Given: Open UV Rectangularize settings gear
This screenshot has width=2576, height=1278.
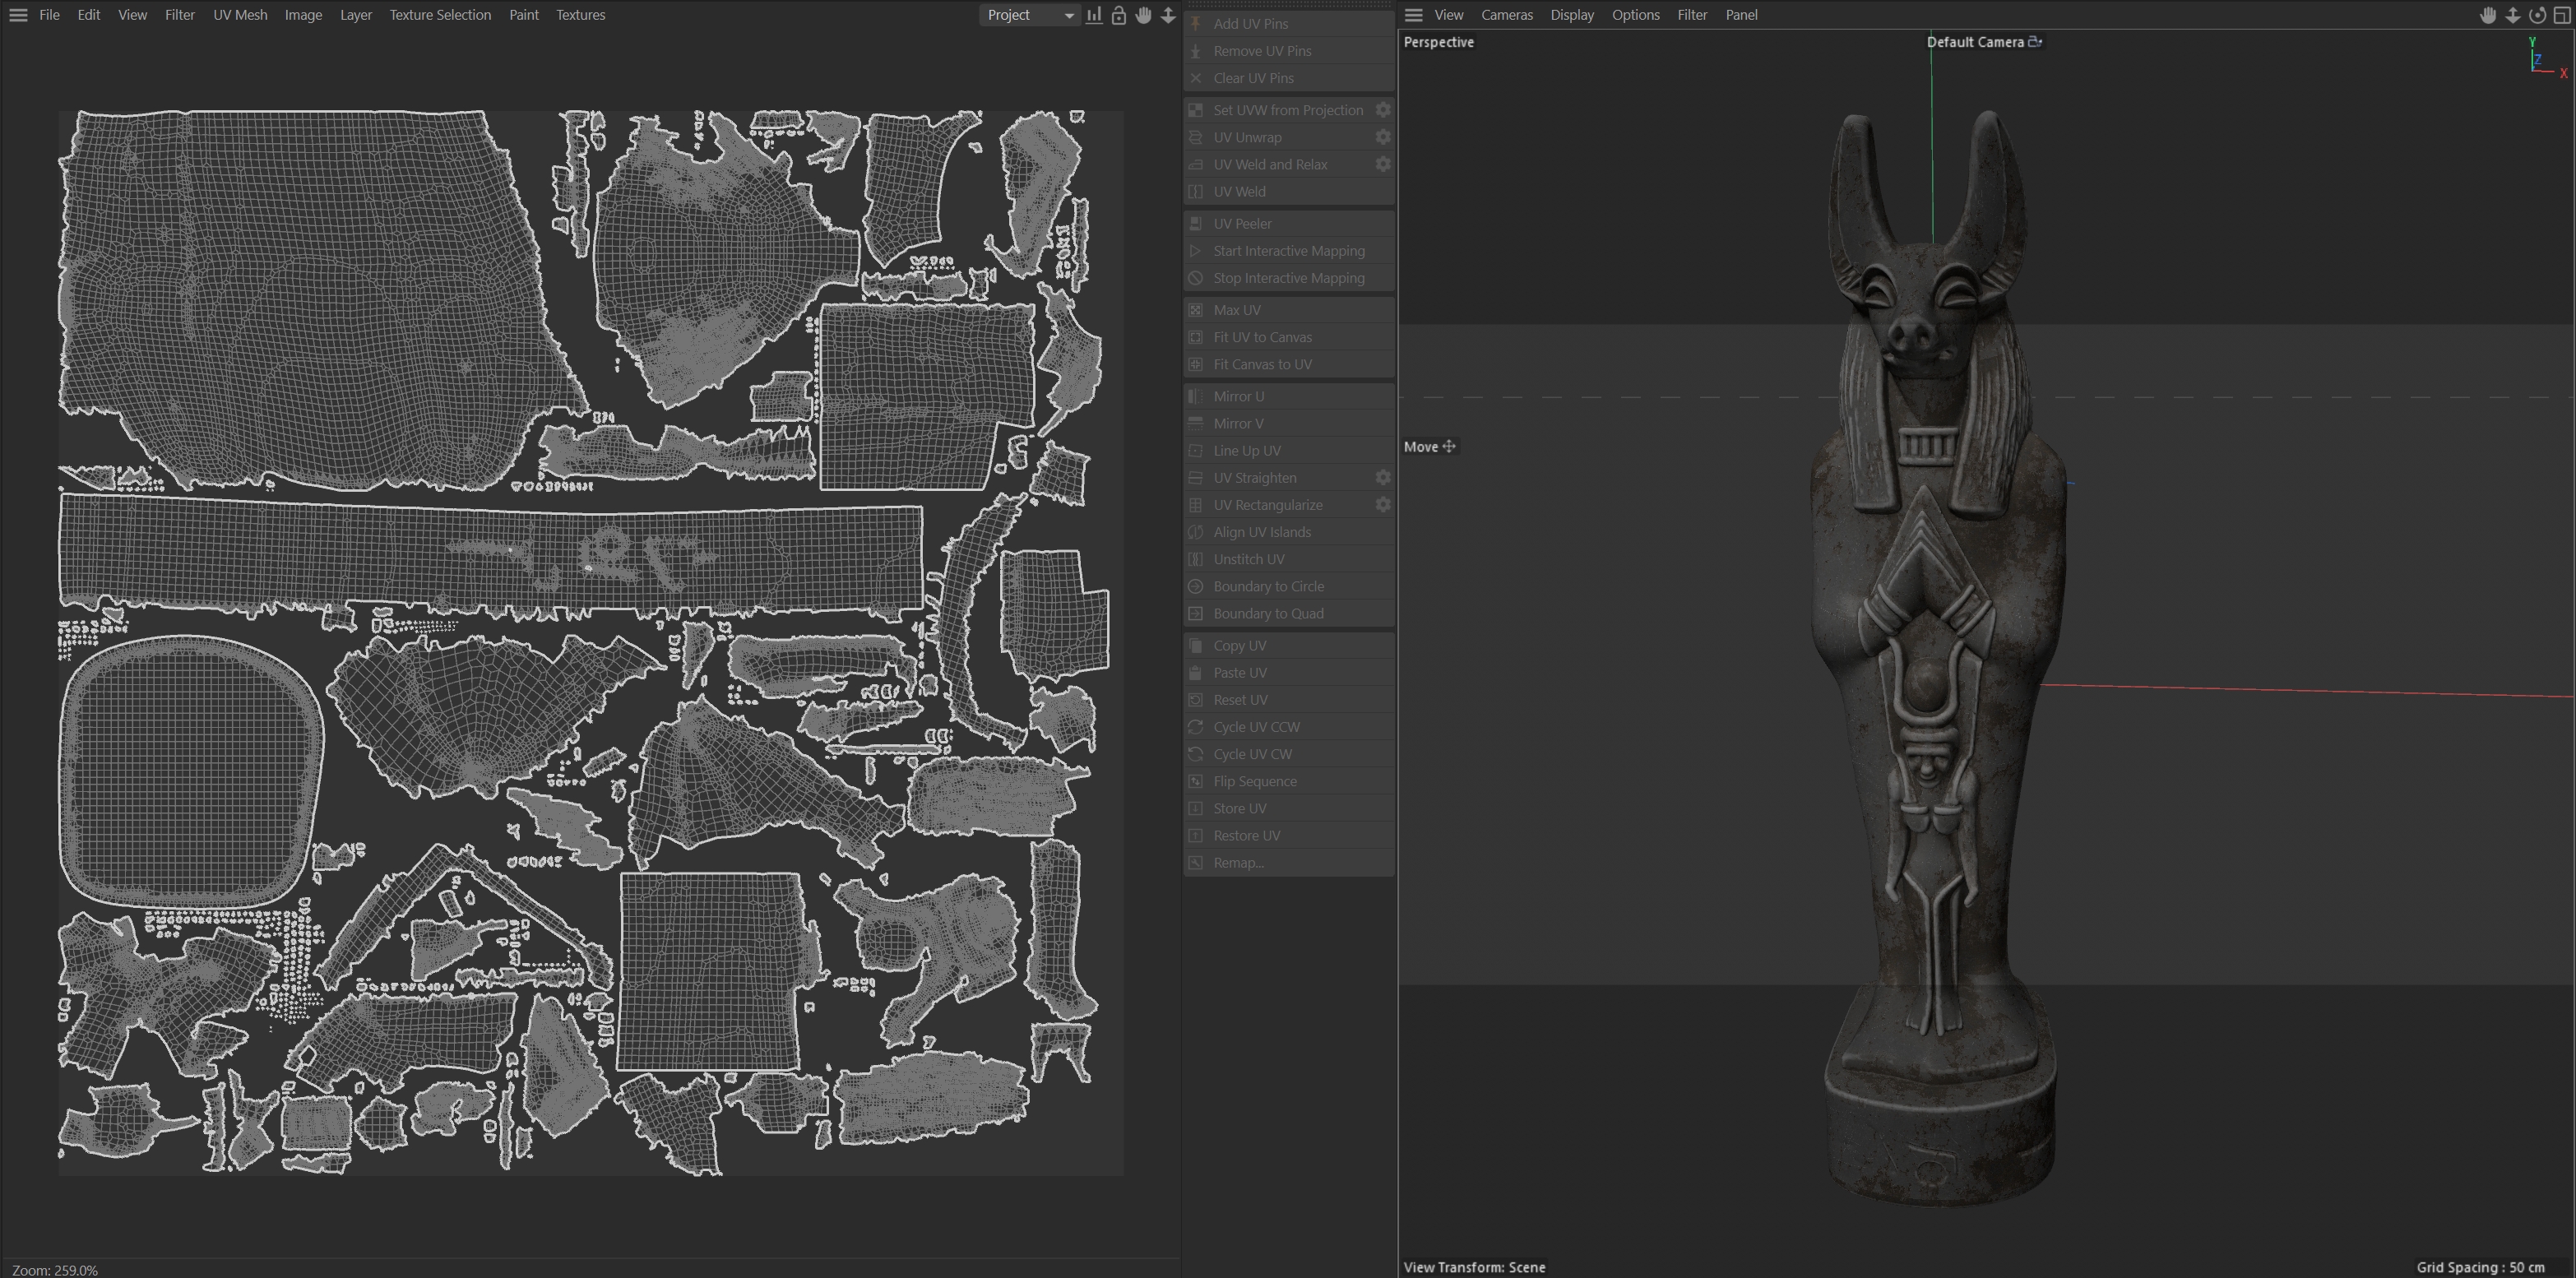Looking at the screenshot, I should point(1383,505).
